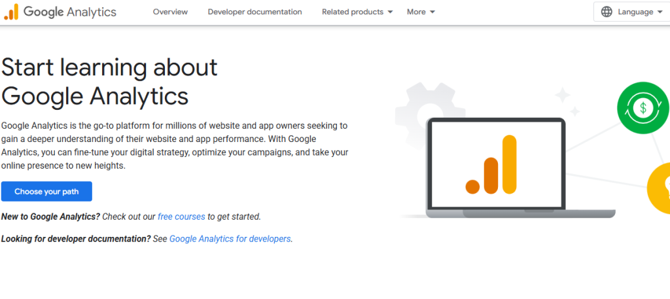Click the Google Analytics wordmark in header

[x=69, y=12]
